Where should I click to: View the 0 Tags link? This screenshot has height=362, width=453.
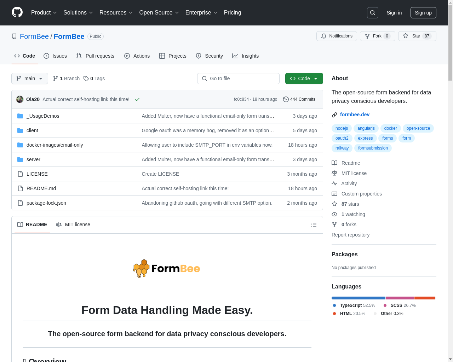94,78
